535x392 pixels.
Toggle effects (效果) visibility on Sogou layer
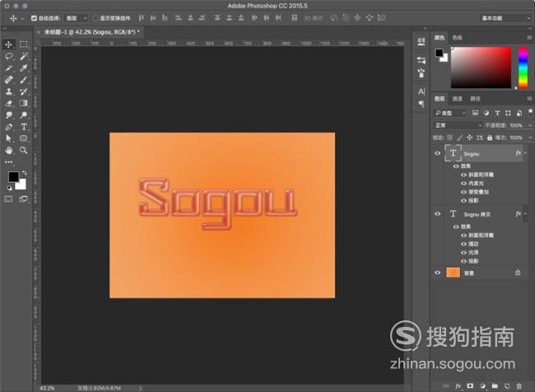tap(456, 166)
